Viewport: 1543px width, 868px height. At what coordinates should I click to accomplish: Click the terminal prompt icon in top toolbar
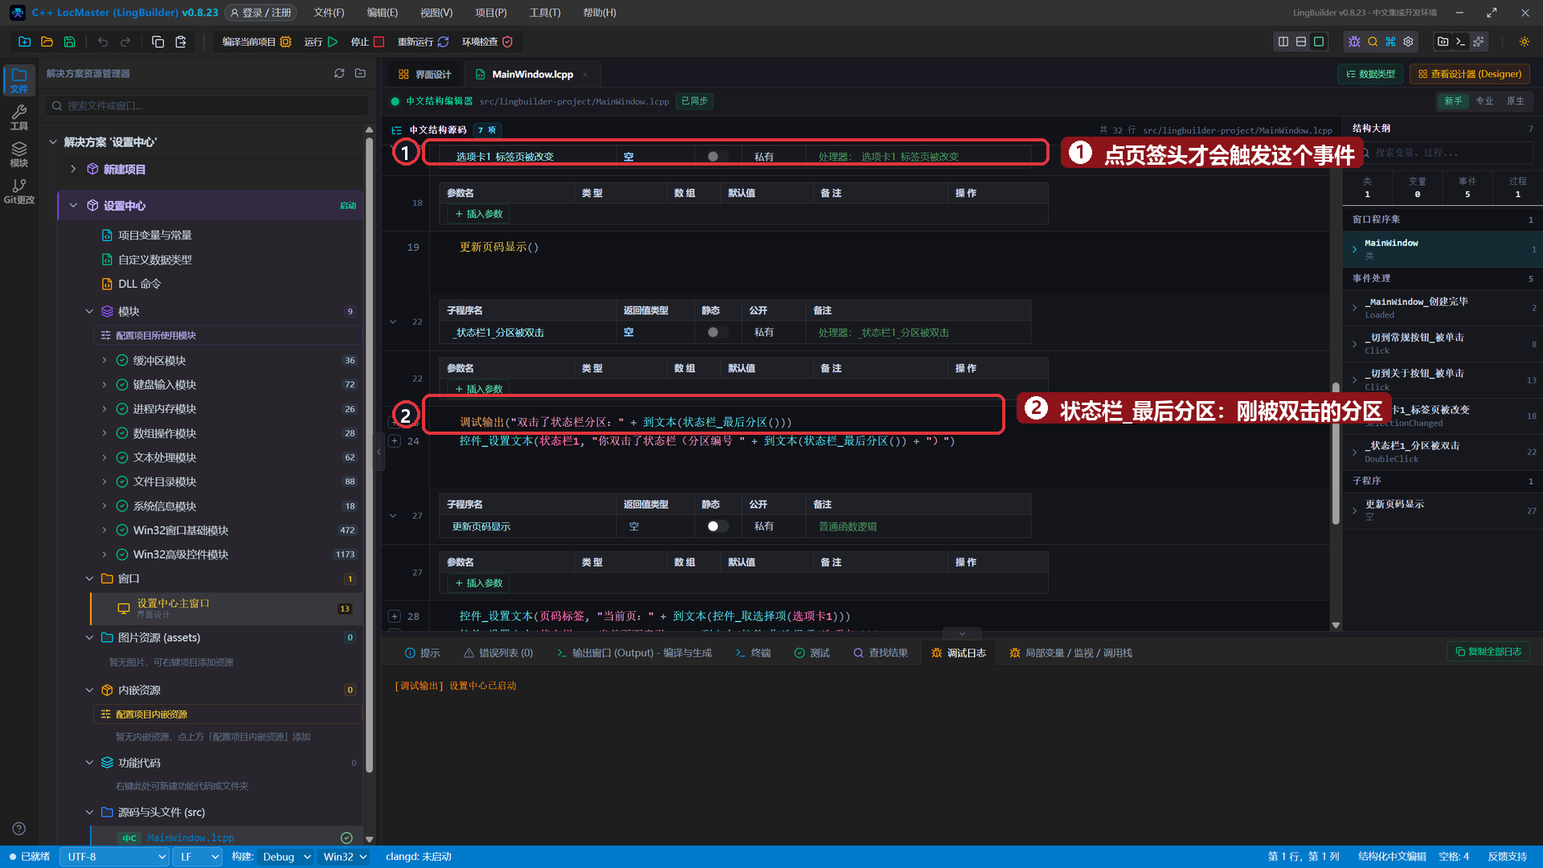[x=1461, y=42]
